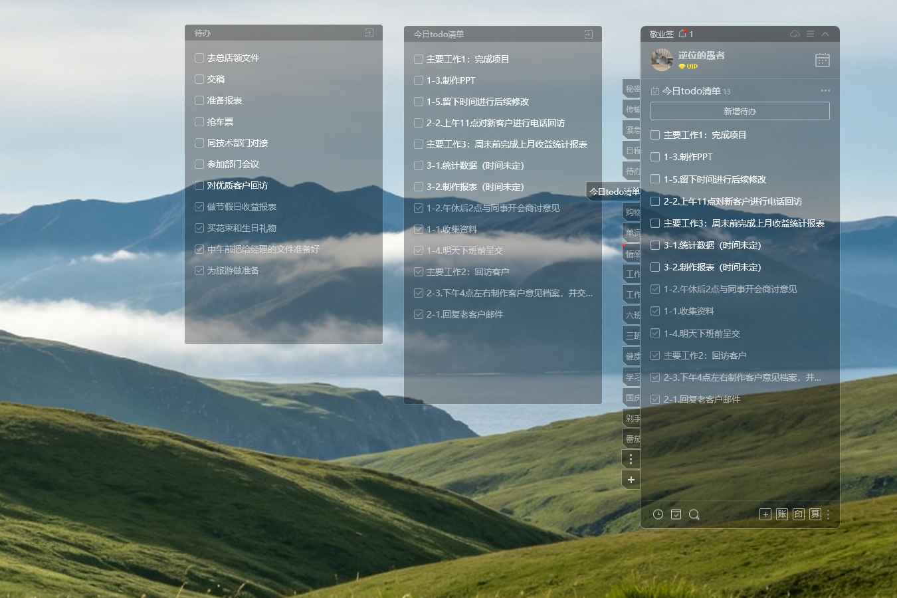The image size is (897, 598).
Task: Open the vertical dots tab in category sidebar
Action: (x=631, y=459)
